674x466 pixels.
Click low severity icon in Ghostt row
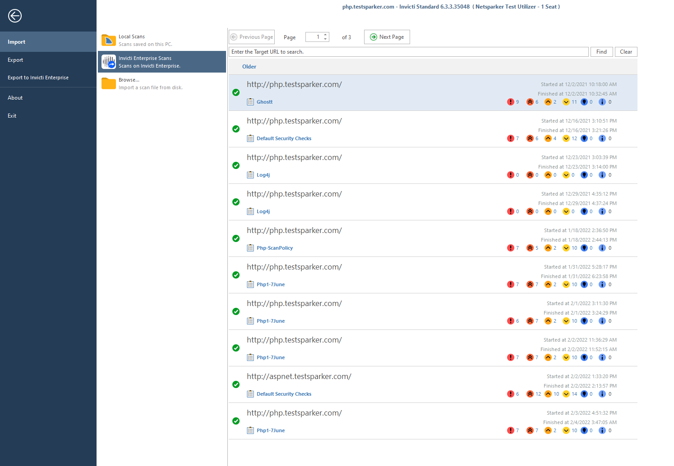[566, 102]
